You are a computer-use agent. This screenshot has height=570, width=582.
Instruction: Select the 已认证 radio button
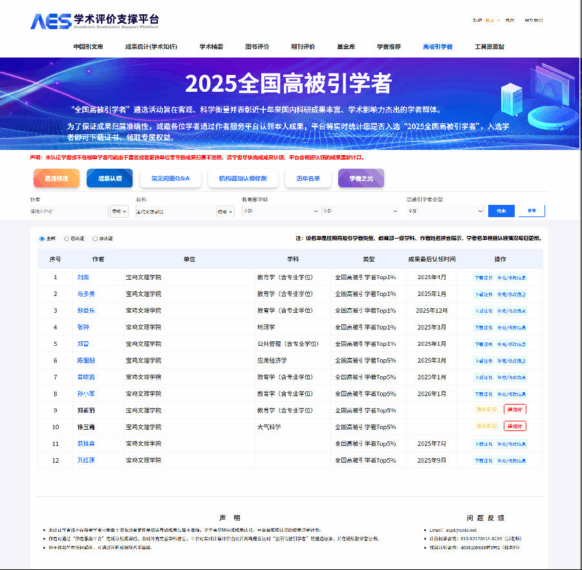click(65, 238)
